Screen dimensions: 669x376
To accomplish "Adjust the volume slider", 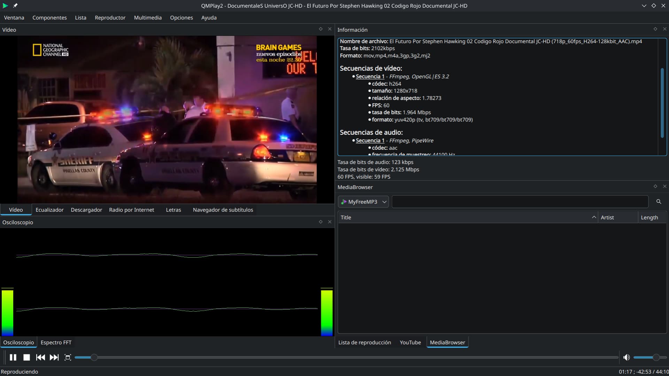I will coord(650,357).
